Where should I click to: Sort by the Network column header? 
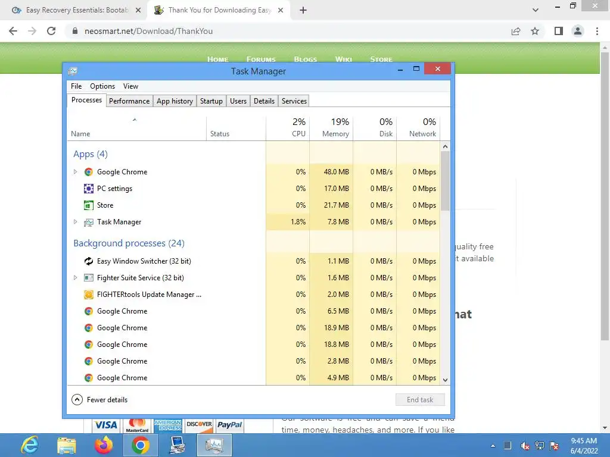tap(419, 129)
